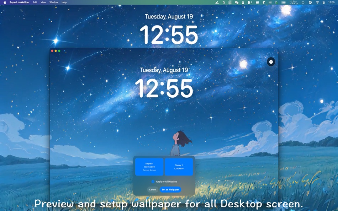Select Display 1 marked as Current Screen
This screenshot has height=211, width=338.
coord(149,166)
